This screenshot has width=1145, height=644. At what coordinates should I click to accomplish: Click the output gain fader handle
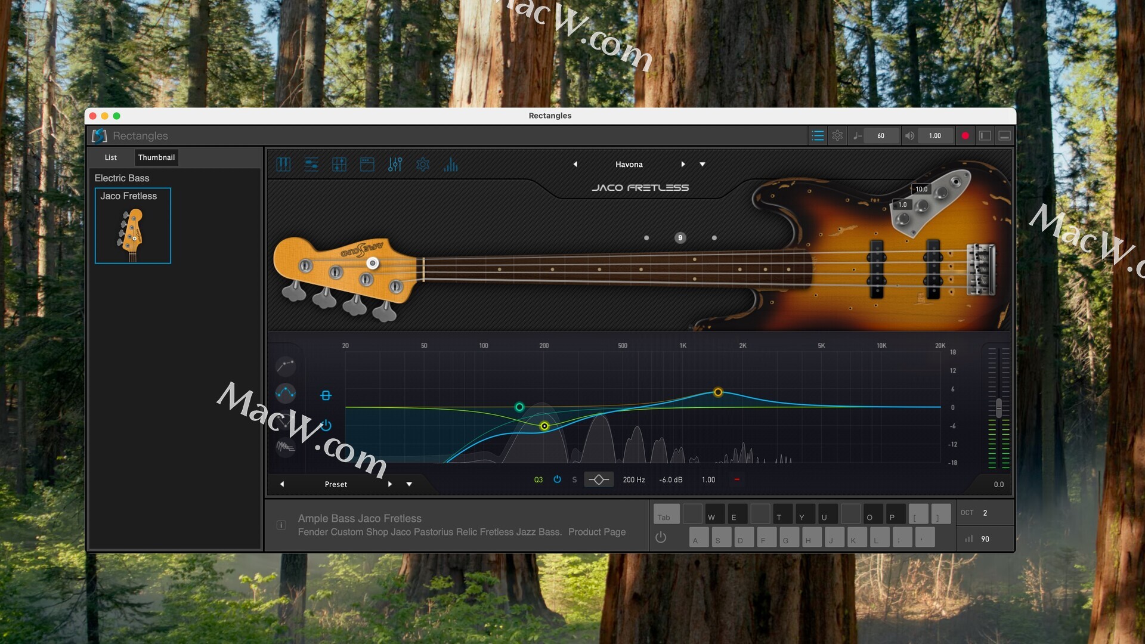click(x=999, y=408)
